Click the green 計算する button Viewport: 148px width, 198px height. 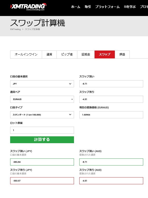pos(42,140)
